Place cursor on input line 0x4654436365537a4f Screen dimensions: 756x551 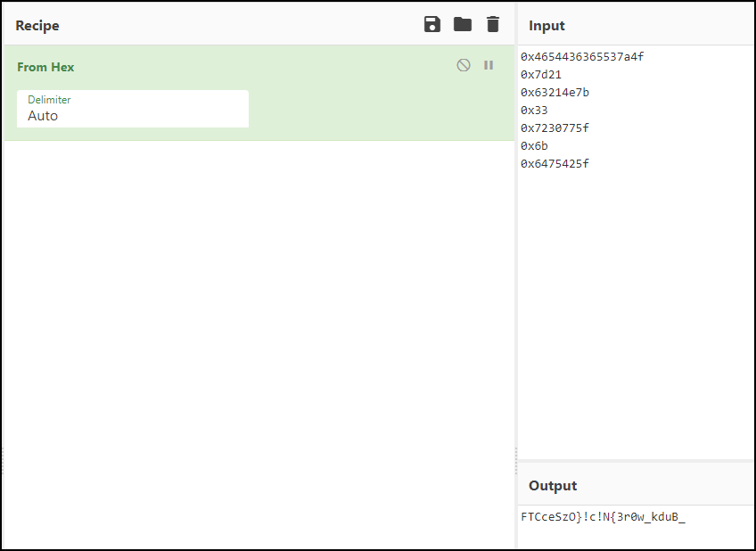pyautogui.click(x=581, y=57)
